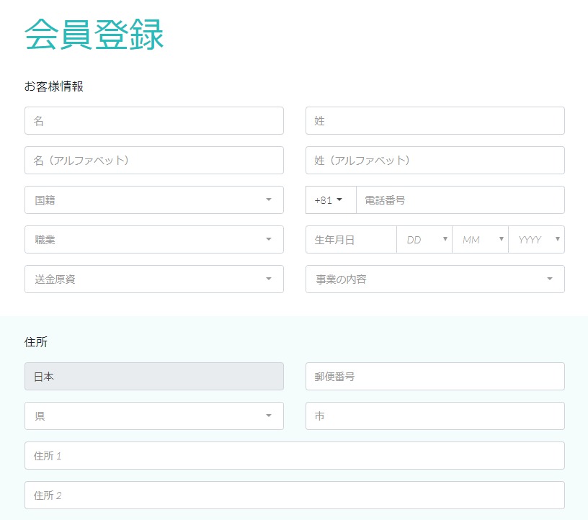Screen dimensions: 588x520
Task: Expand the 職業 occupation dropdown
Action: pyautogui.click(x=153, y=240)
